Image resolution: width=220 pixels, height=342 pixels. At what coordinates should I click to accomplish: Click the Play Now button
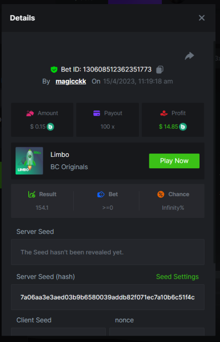[x=174, y=161]
